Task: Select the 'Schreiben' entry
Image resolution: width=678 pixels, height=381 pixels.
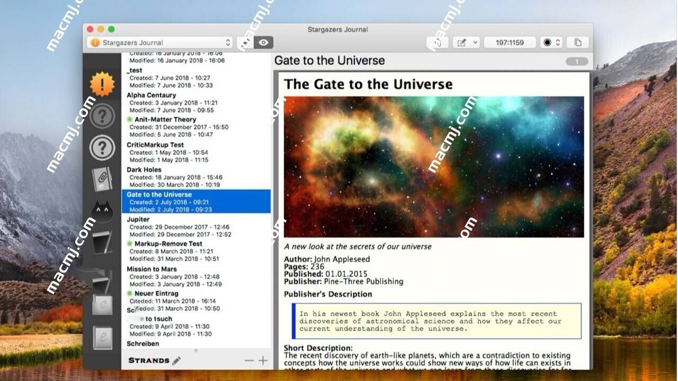Action: click(196, 343)
